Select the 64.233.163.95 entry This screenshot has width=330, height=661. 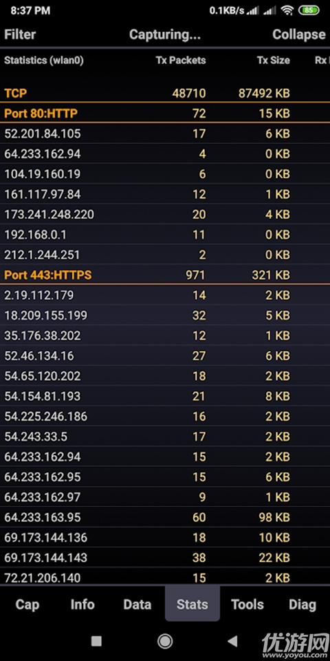[x=165, y=517]
